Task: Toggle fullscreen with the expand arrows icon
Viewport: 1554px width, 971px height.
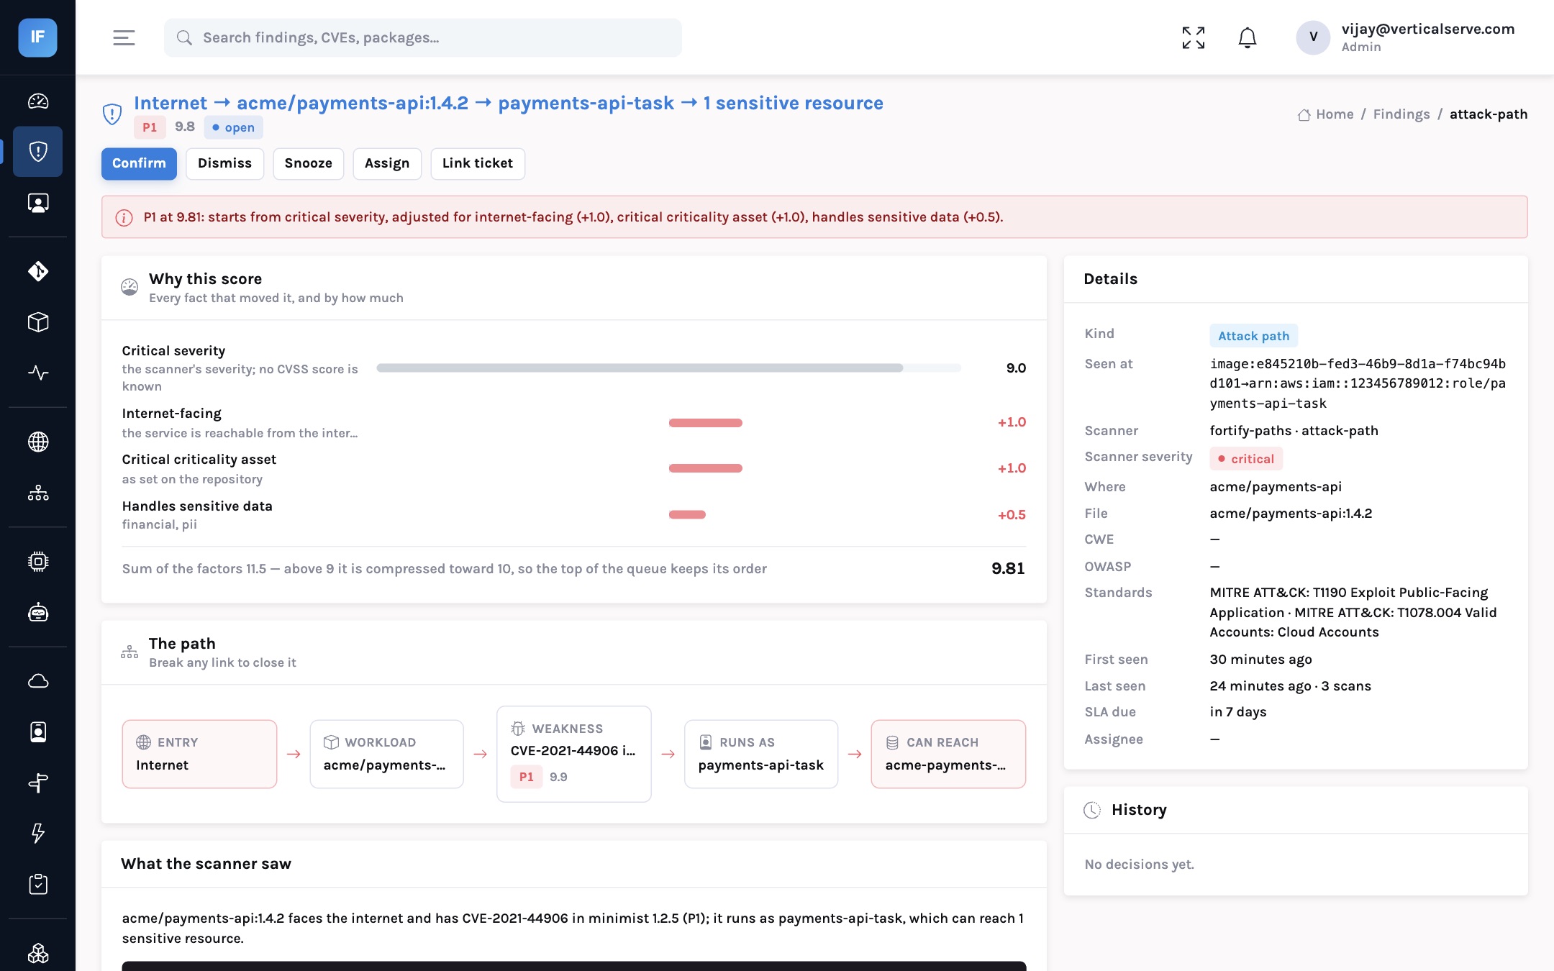Action: pyautogui.click(x=1194, y=37)
